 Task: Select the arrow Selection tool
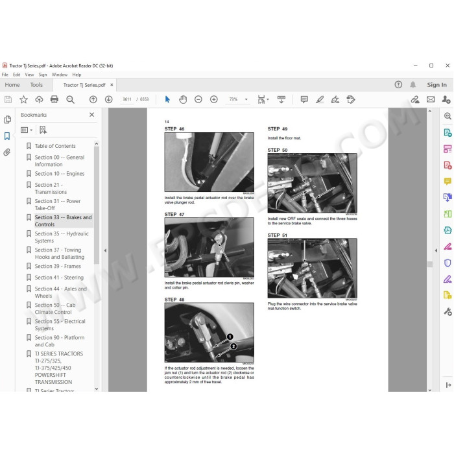167,100
